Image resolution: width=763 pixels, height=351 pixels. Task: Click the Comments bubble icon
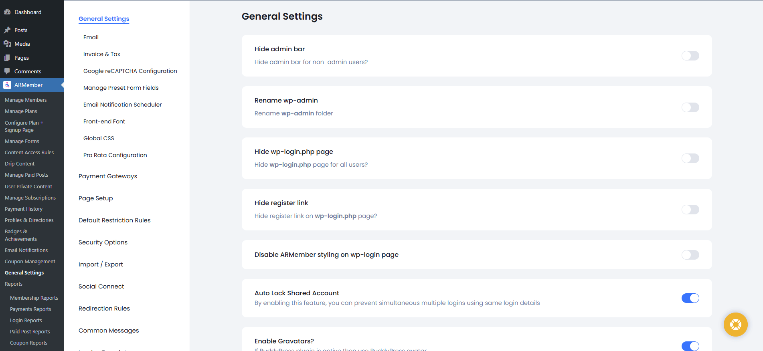pyautogui.click(x=7, y=71)
